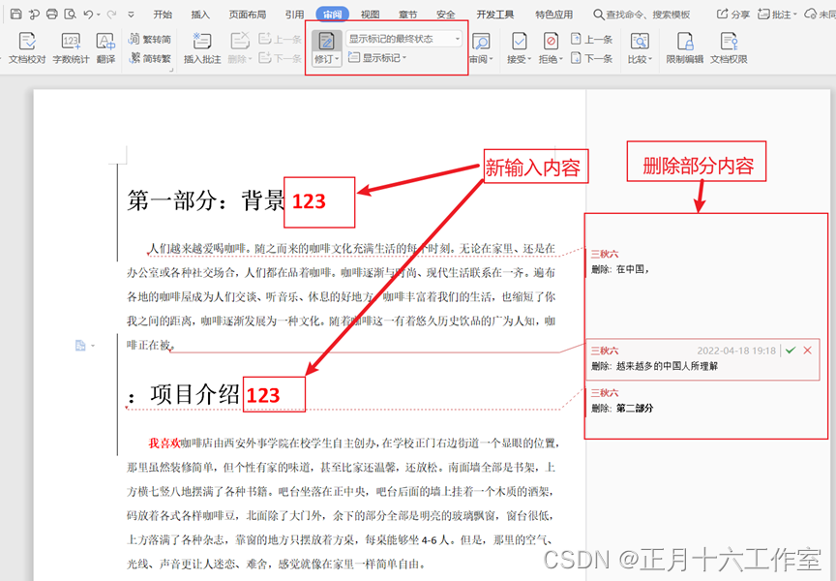The height and width of the screenshot is (581, 836).
Task: Open the 安全 tab
Action: [446, 15]
